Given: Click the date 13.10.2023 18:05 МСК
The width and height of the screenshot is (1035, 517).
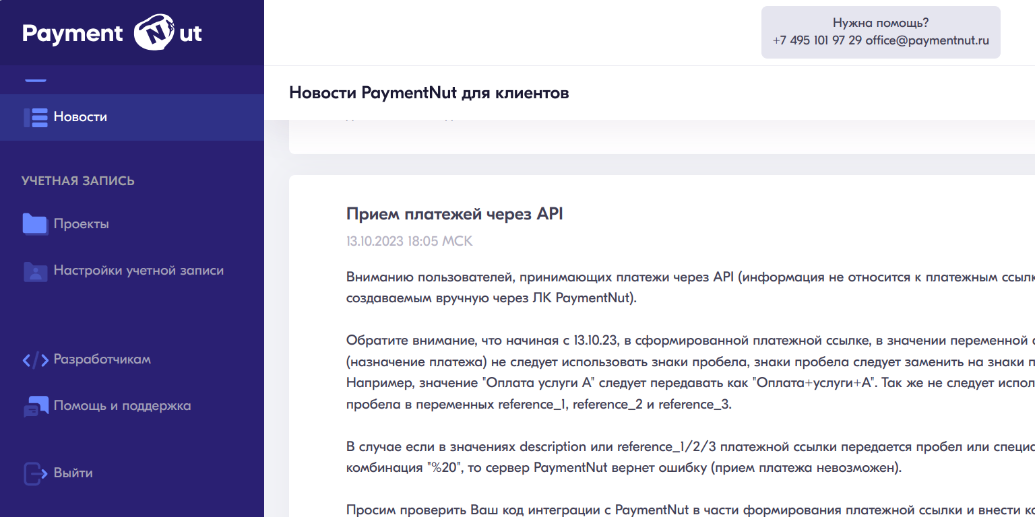Looking at the screenshot, I should (410, 241).
